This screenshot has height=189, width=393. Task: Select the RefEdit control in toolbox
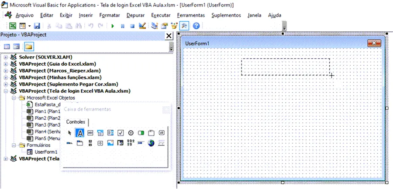[121, 143]
